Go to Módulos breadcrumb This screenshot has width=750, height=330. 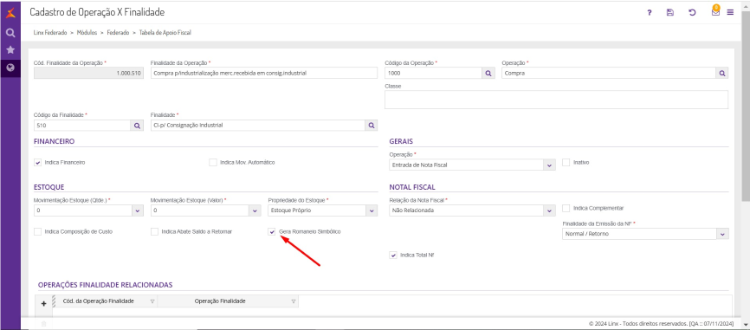coord(87,33)
